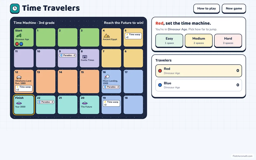Click 'Oklahoma Land Run, 1889' text
The image size is (256, 160).
point(23,82)
